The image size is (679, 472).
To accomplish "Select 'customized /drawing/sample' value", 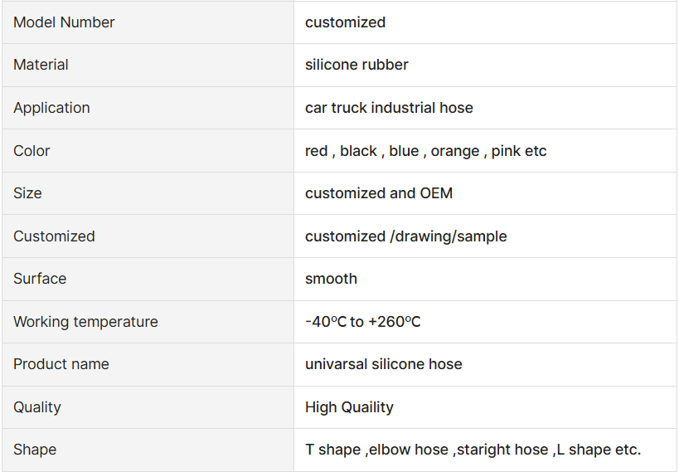I will pyautogui.click(x=405, y=236).
